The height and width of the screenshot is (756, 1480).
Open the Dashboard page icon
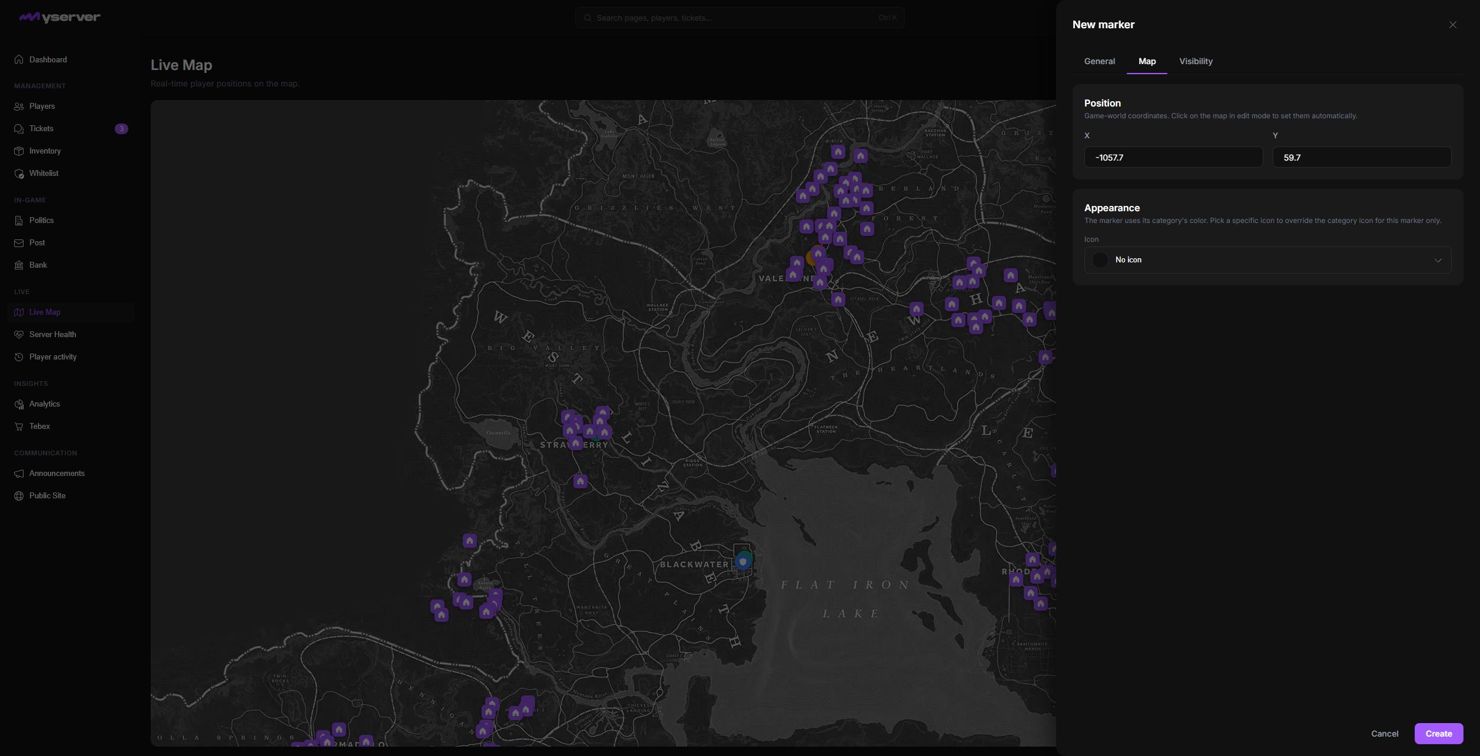click(19, 59)
